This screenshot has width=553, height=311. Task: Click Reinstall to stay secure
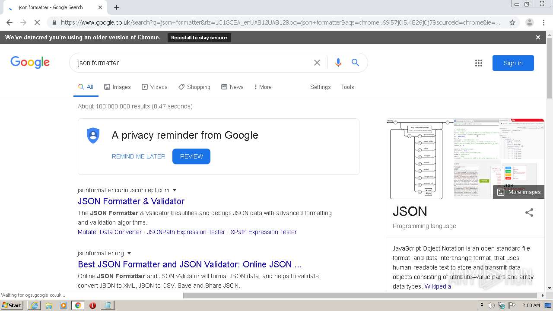click(x=199, y=38)
